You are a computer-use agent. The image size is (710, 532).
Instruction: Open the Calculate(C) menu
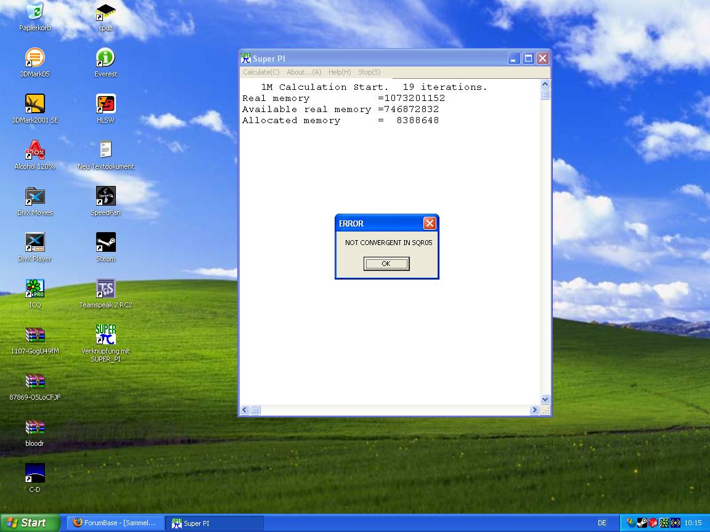(x=261, y=73)
